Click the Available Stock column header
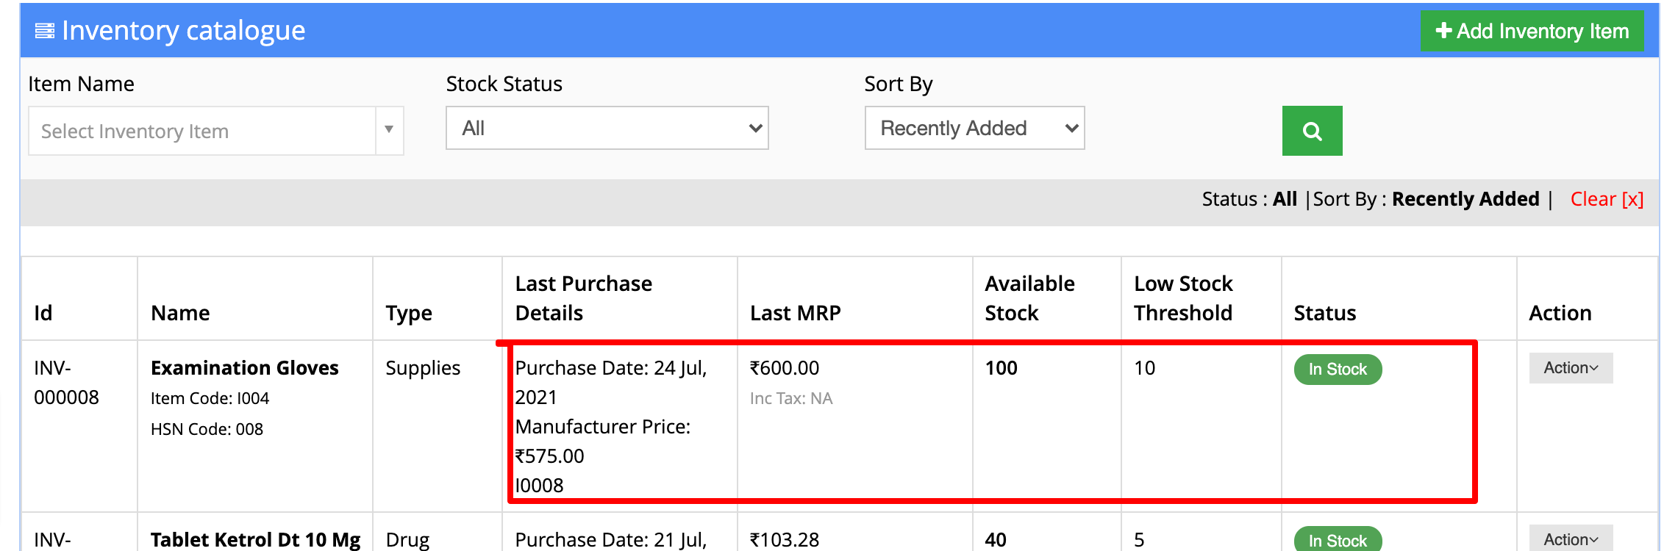Image resolution: width=1678 pixels, height=551 pixels. pyautogui.click(x=1029, y=298)
